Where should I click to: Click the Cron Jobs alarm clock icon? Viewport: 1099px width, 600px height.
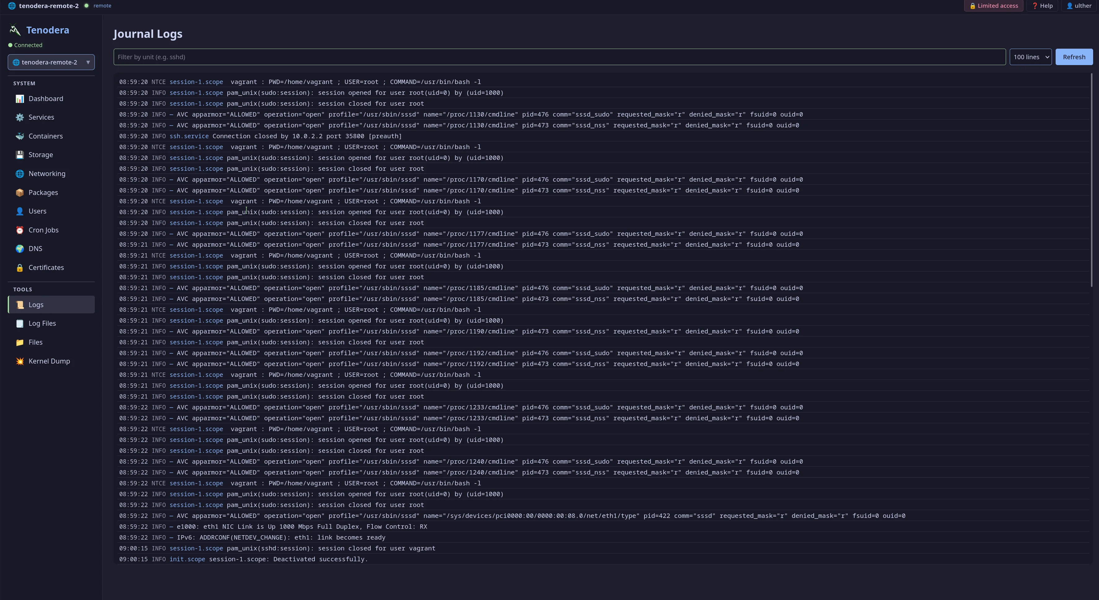coord(20,230)
